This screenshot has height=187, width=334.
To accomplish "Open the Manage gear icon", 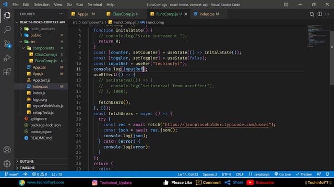I will (x=7, y=164).
